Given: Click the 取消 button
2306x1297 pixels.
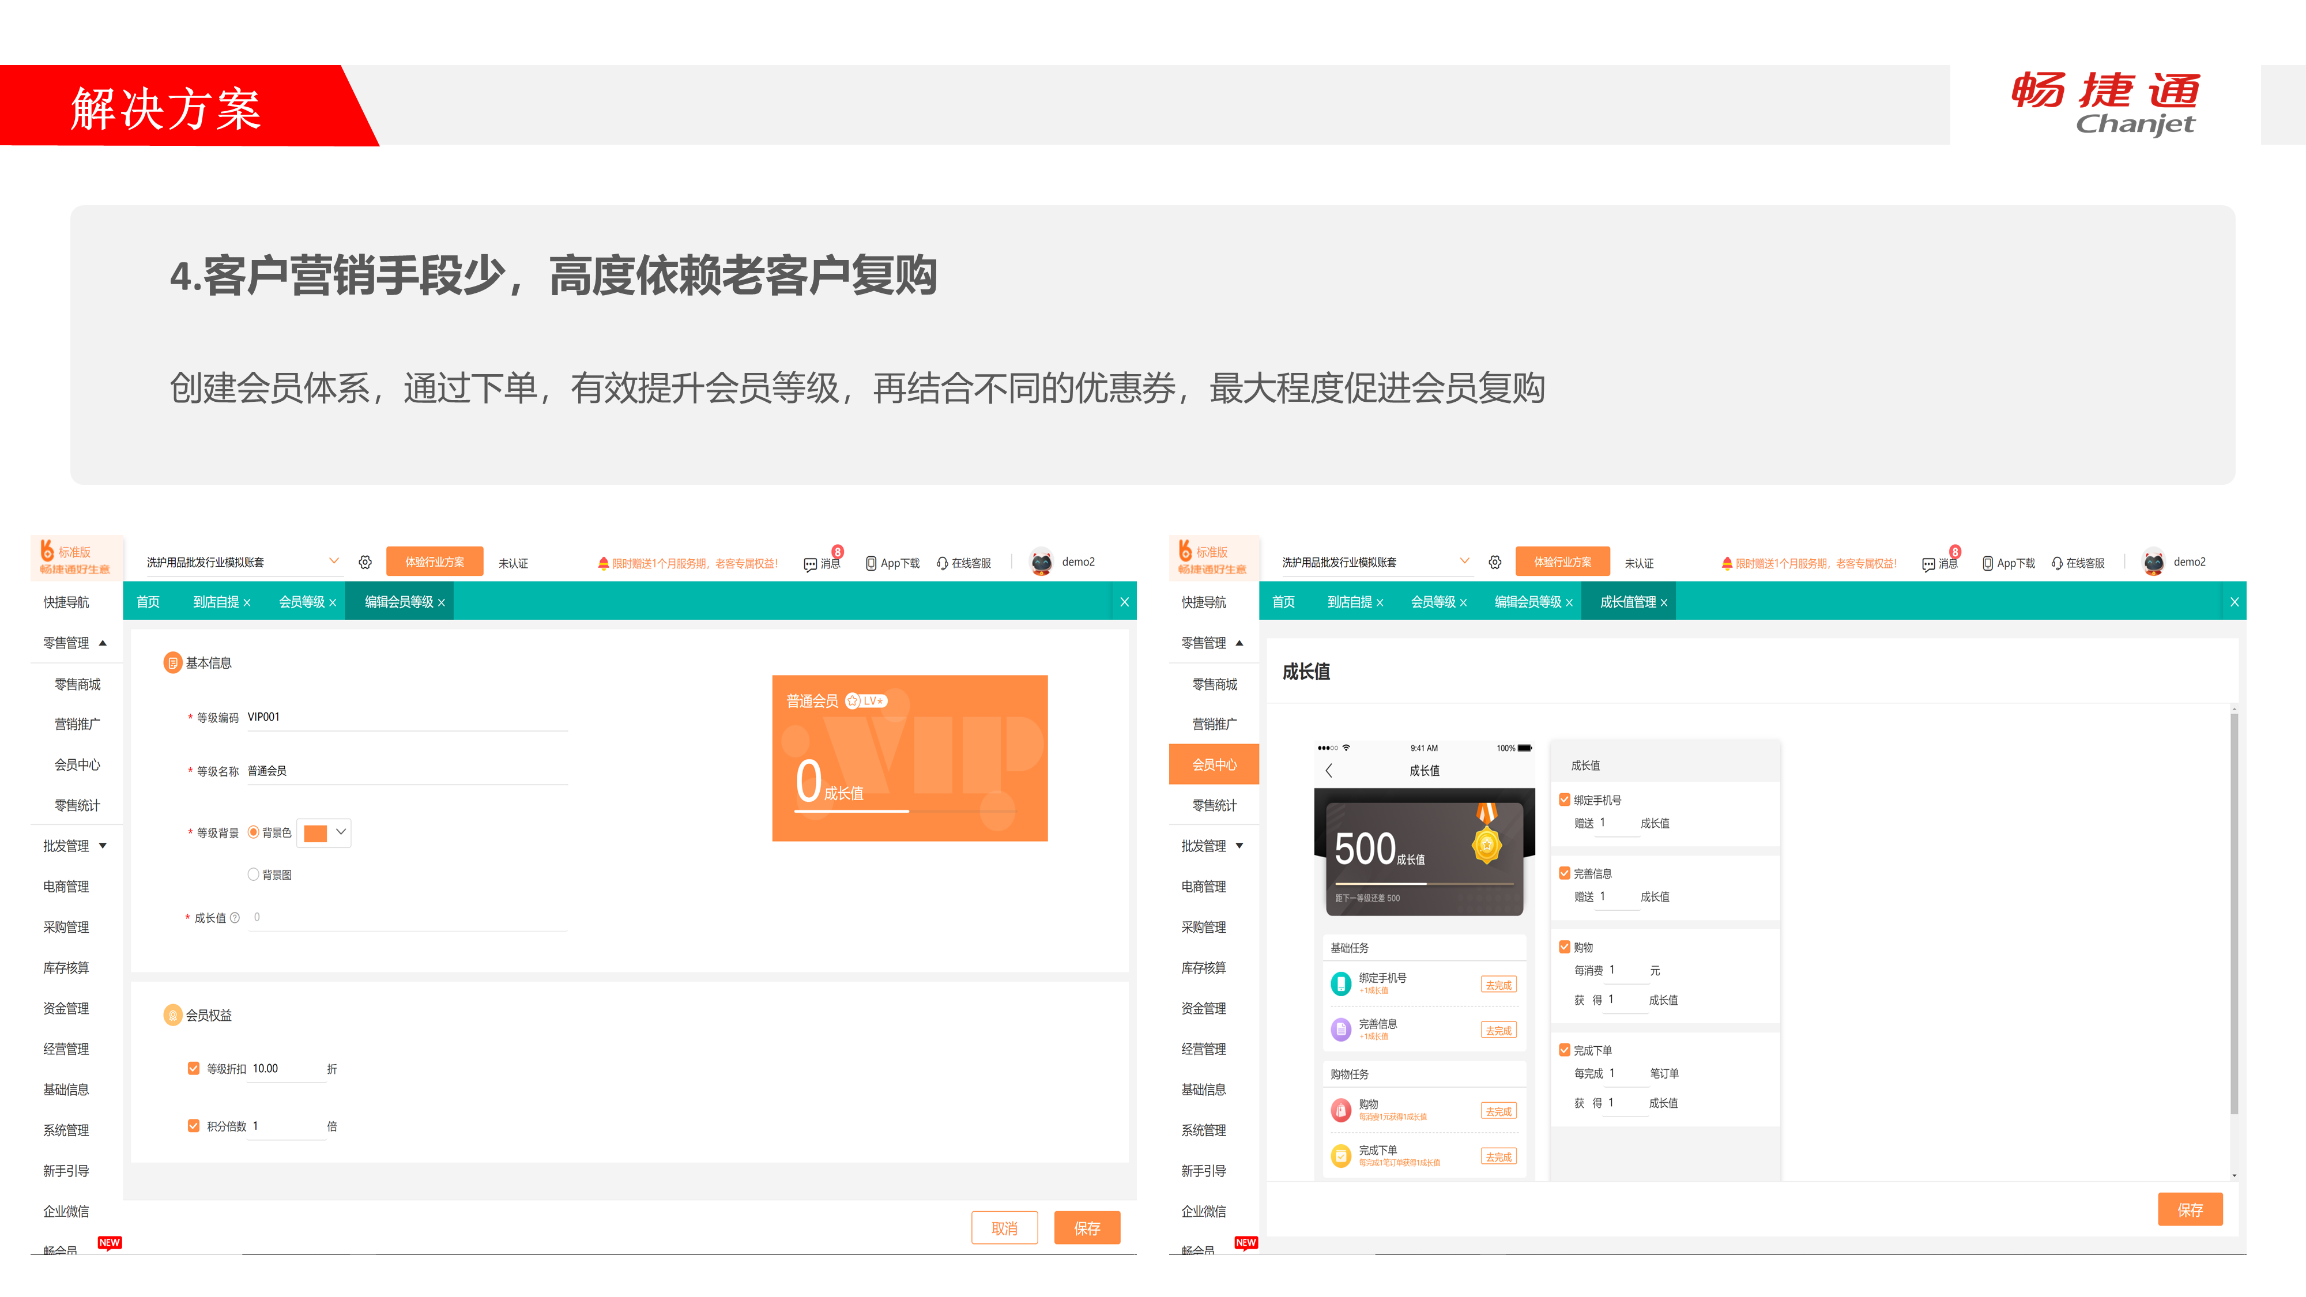Looking at the screenshot, I should tap(1004, 1228).
